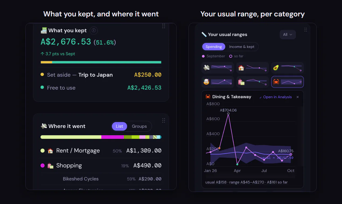Image resolution: width=342 pixels, height=204 pixels.
Task: Click the drag handle on Your usual ranges card
Action: (305, 30)
